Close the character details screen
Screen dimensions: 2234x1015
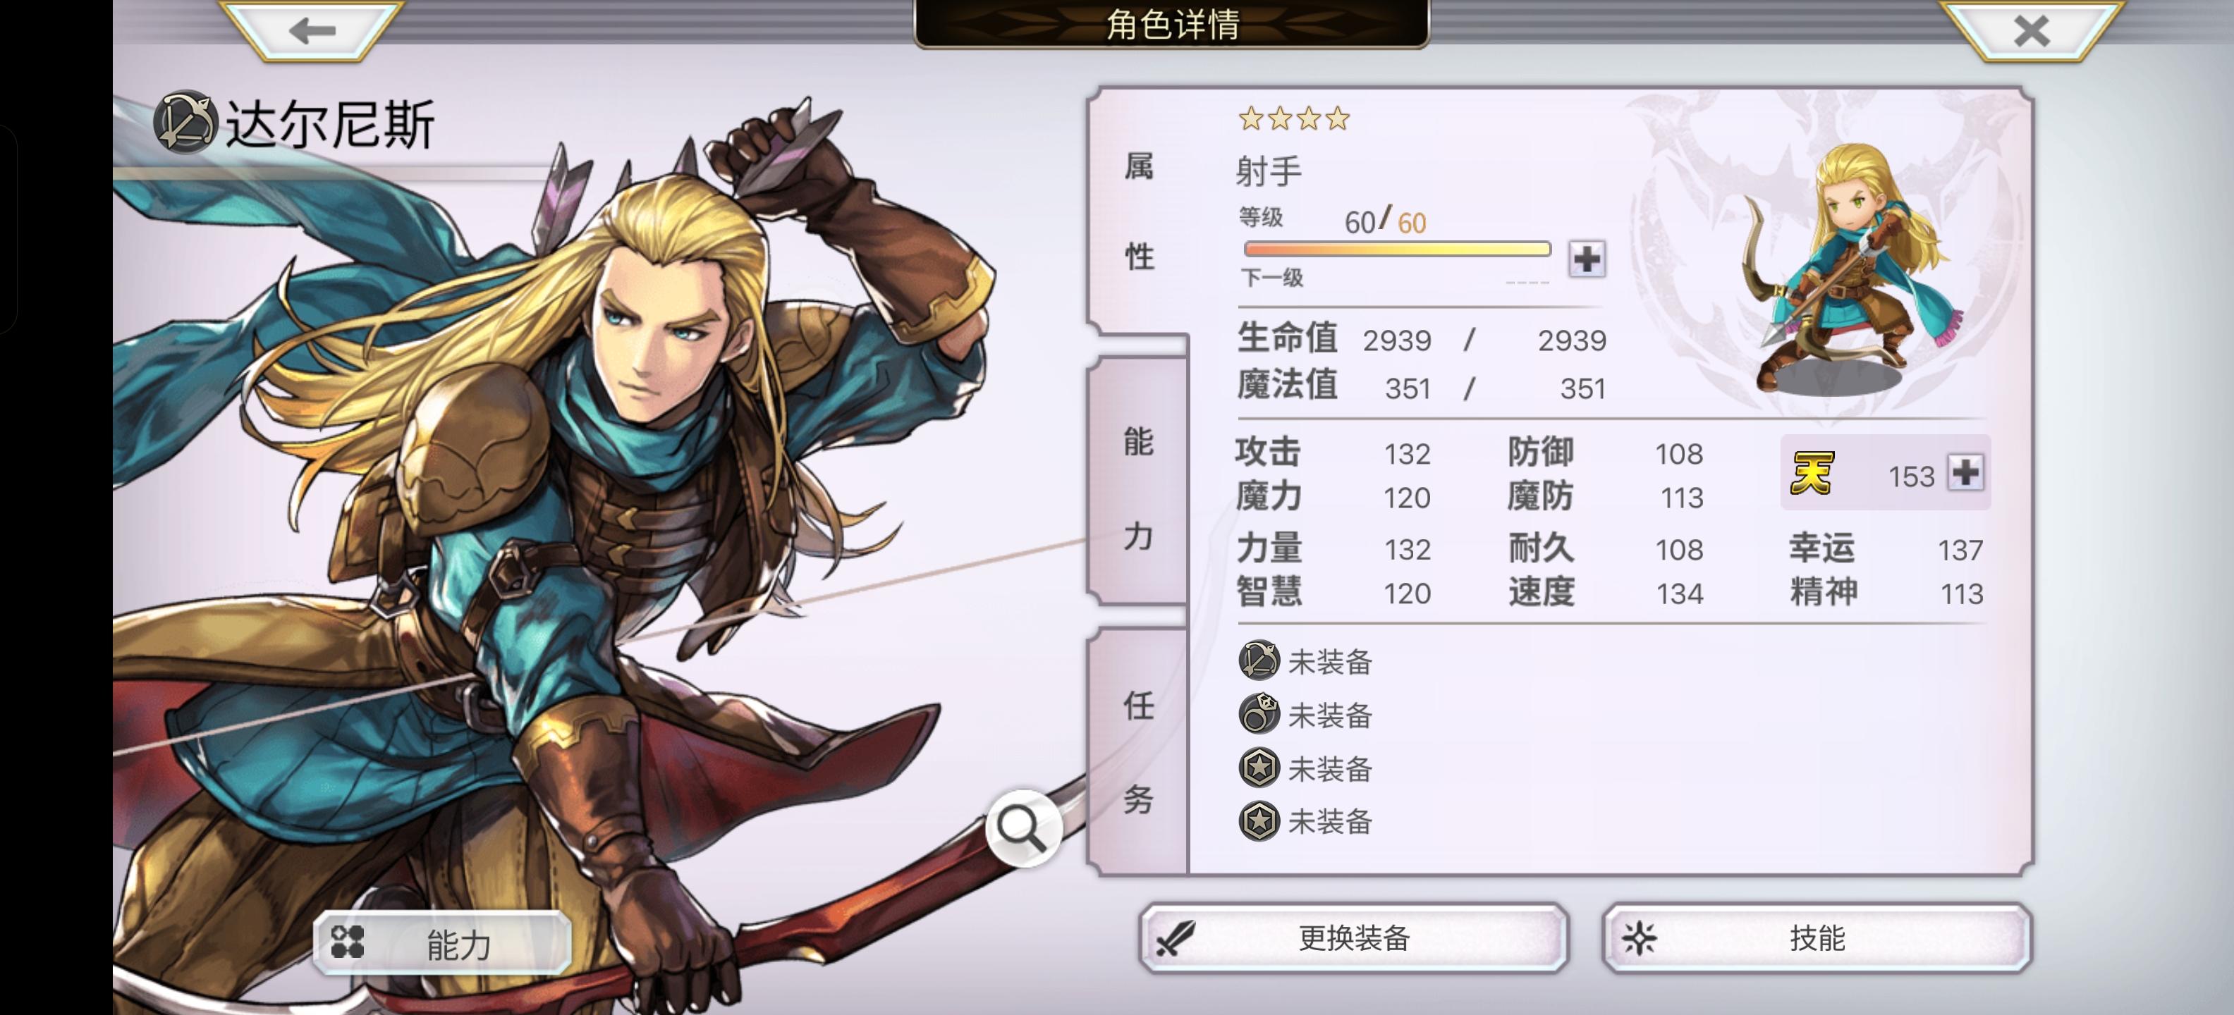pyautogui.click(x=2031, y=30)
